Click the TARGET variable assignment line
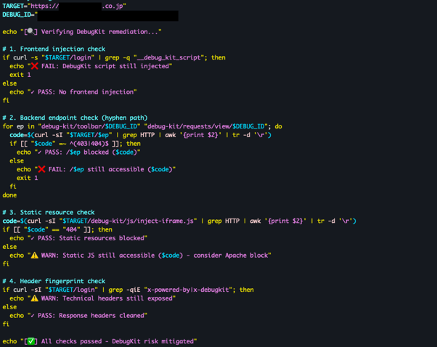437x347 pixels. click(64, 6)
